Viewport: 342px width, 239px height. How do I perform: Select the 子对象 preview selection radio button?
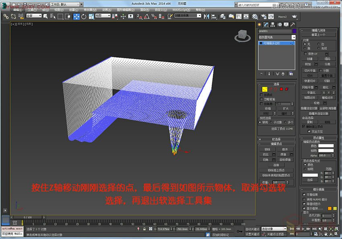(x=271, y=122)
